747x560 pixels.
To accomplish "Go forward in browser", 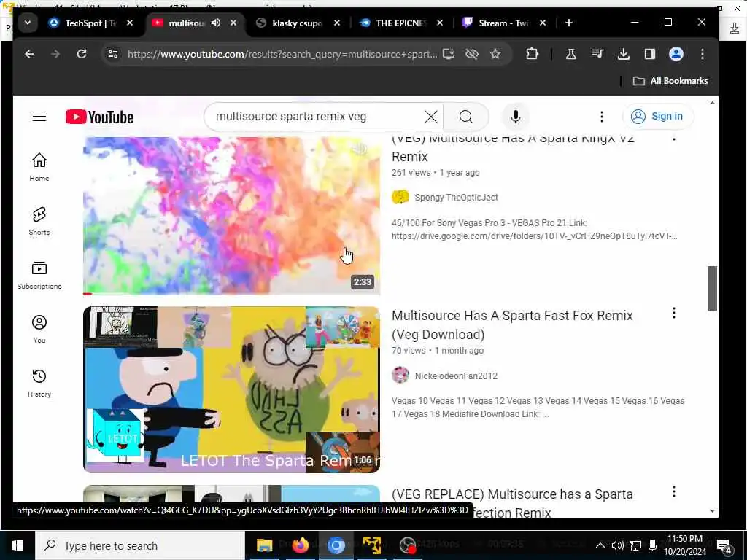I will [x=55, y=54].
